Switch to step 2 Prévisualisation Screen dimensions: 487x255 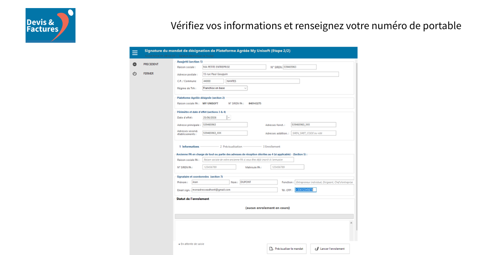(x=231, y=147)
